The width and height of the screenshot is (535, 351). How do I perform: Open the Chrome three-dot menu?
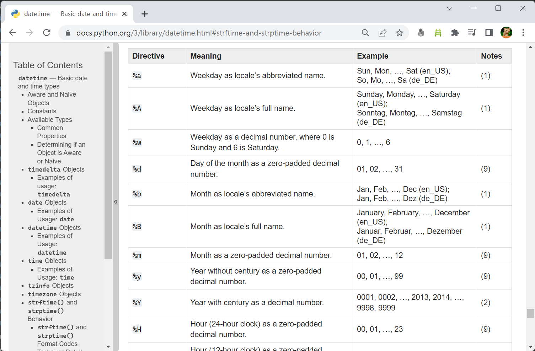pyautogui.click(x=523, y=33)
